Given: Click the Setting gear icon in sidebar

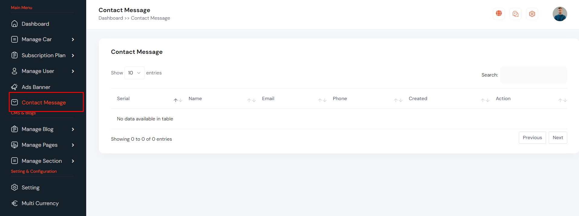Looking at the screenshot, I should [15, 188].
